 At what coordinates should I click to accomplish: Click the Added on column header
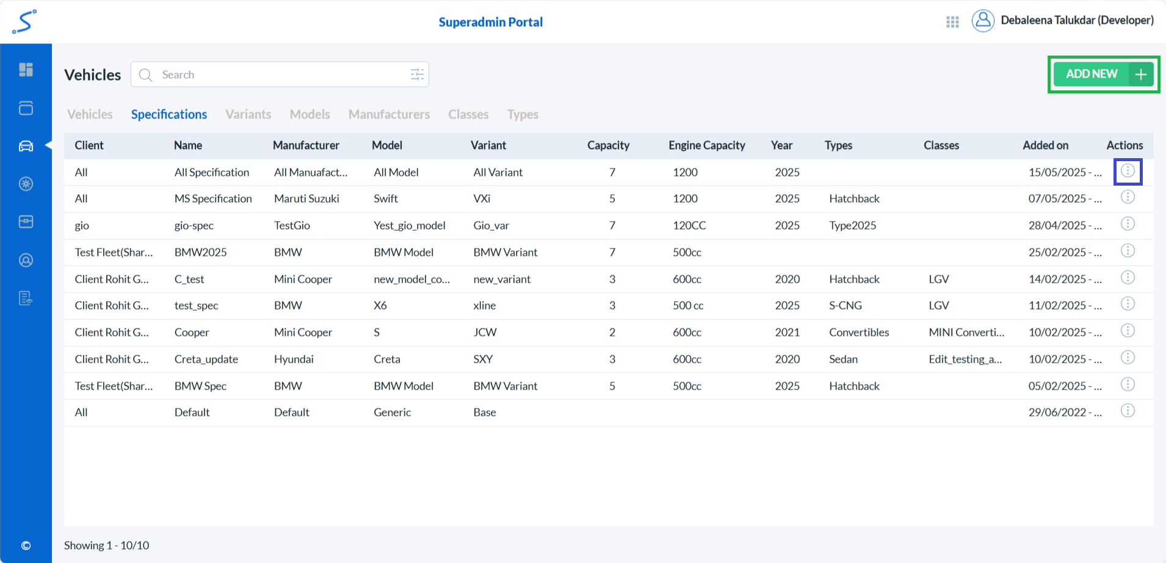click(1045, 145)
